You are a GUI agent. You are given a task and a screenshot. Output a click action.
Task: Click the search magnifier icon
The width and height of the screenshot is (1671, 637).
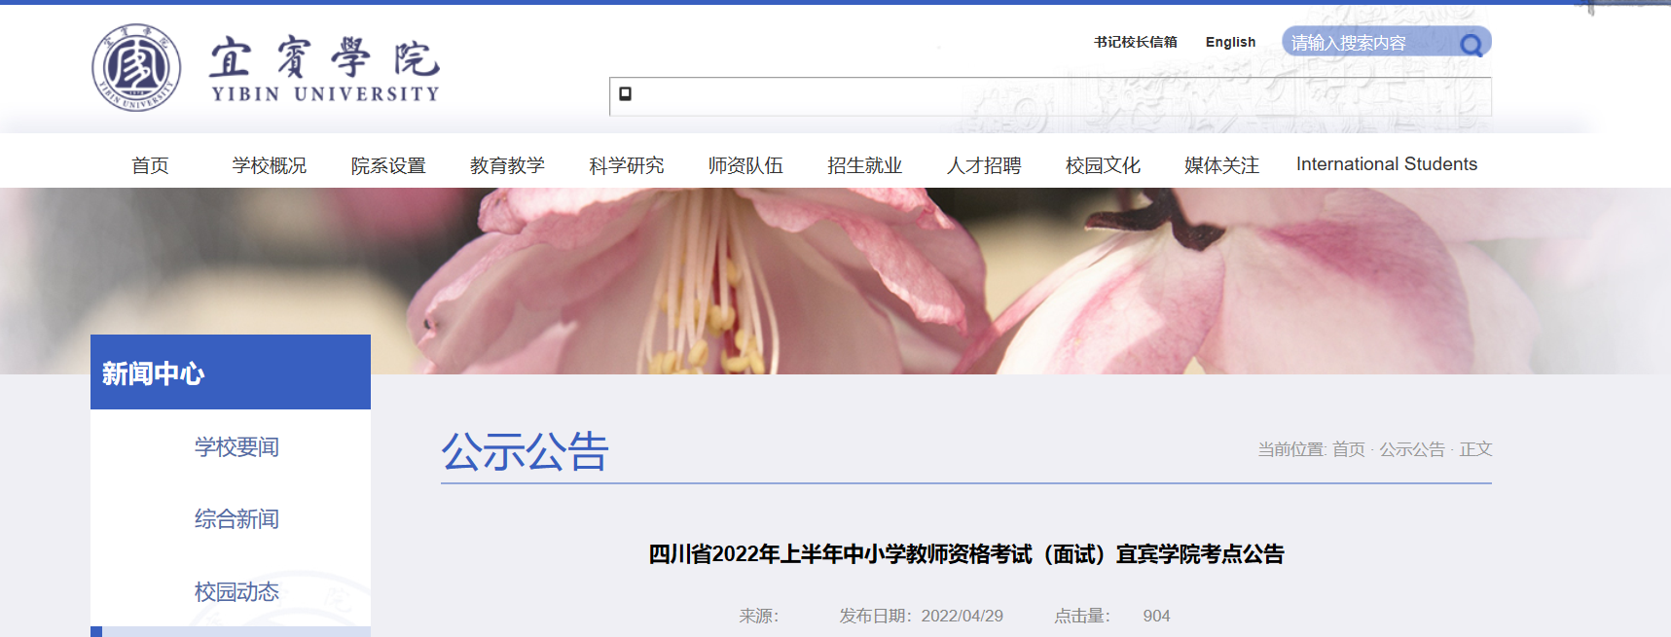1471,44
